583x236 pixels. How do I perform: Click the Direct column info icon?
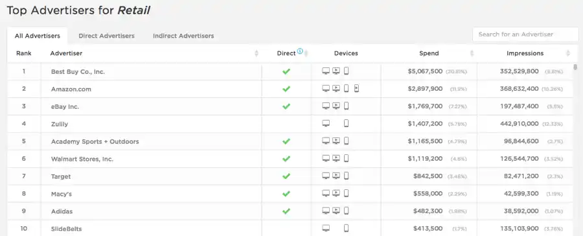[300, 51]
